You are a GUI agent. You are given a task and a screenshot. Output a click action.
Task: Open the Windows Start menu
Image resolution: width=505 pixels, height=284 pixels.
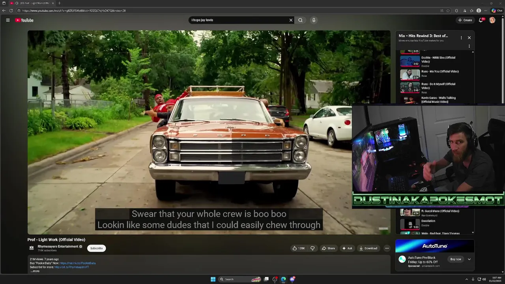pos(213,279)
